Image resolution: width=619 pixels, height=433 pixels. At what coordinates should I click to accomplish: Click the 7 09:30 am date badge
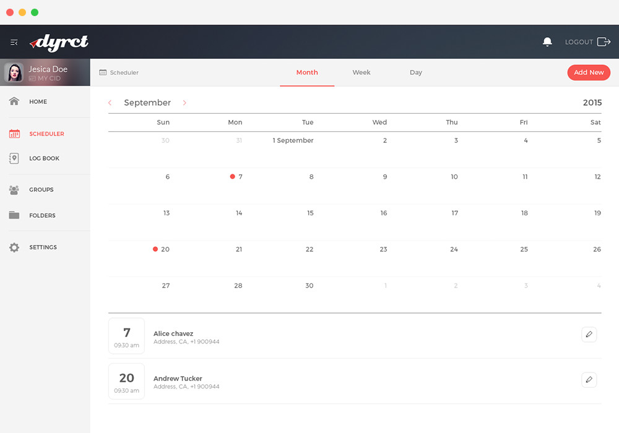[126, 336]
